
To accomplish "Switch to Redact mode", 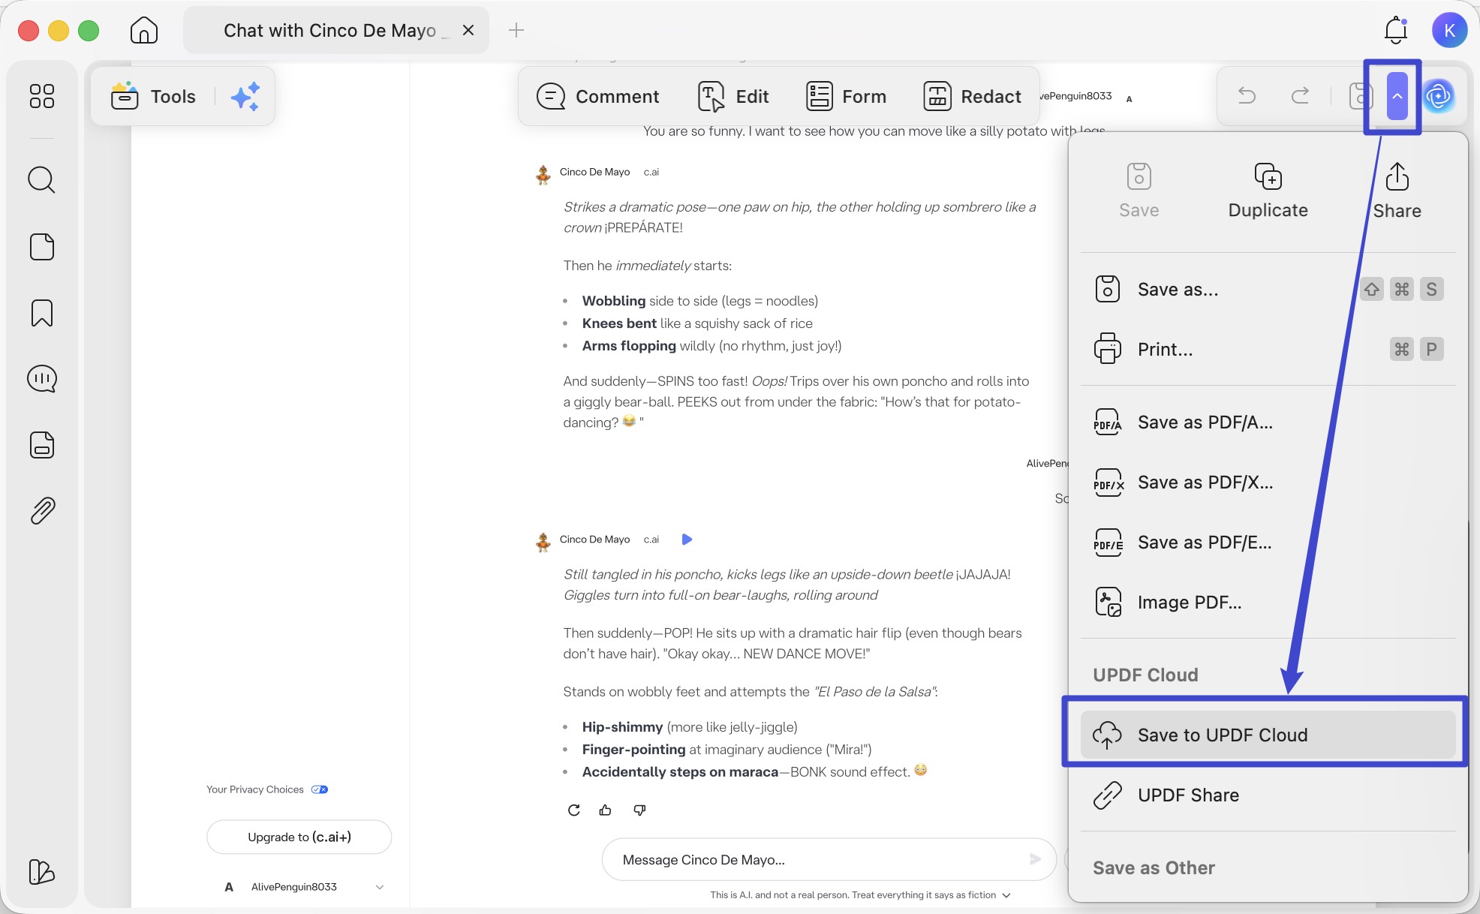I will tap(972, 96).
